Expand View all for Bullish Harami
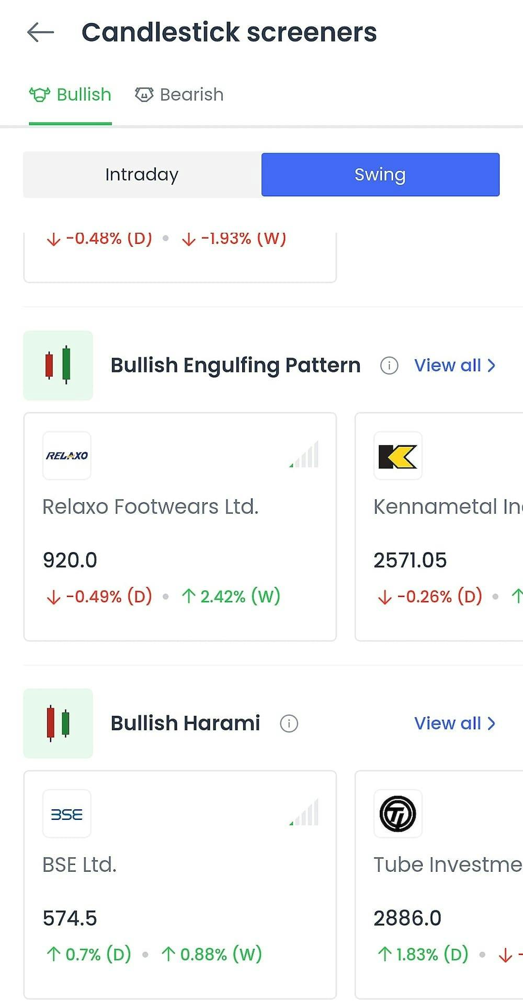 [454, 724]
